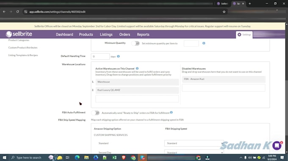Click the browser address bar URL

coord(57,12)
